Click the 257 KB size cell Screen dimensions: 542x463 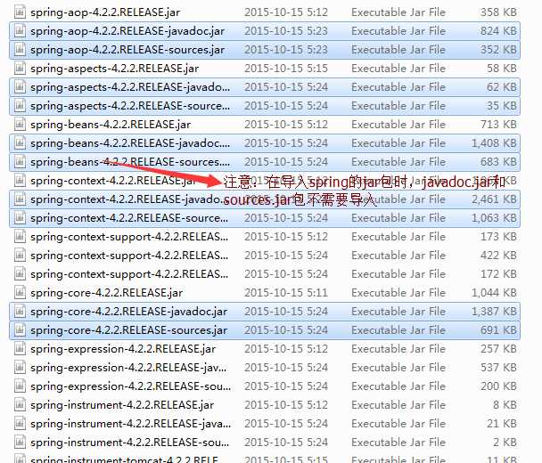coord(498,349)
